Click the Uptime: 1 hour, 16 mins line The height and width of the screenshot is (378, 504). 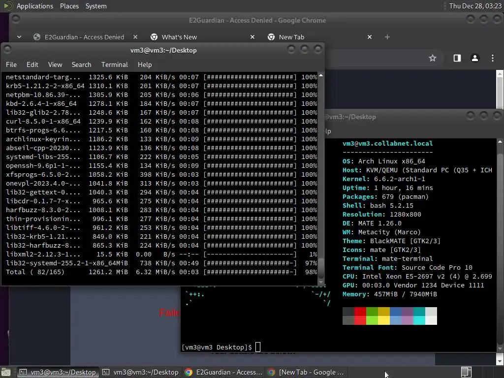388,188
